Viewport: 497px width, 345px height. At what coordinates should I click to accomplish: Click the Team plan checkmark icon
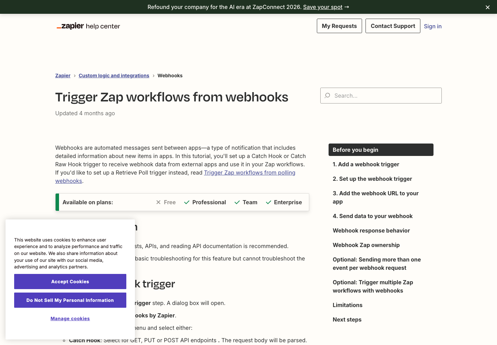click(237, 202)
